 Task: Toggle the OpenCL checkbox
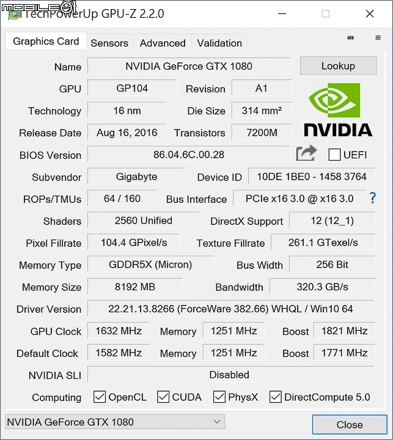100,397
